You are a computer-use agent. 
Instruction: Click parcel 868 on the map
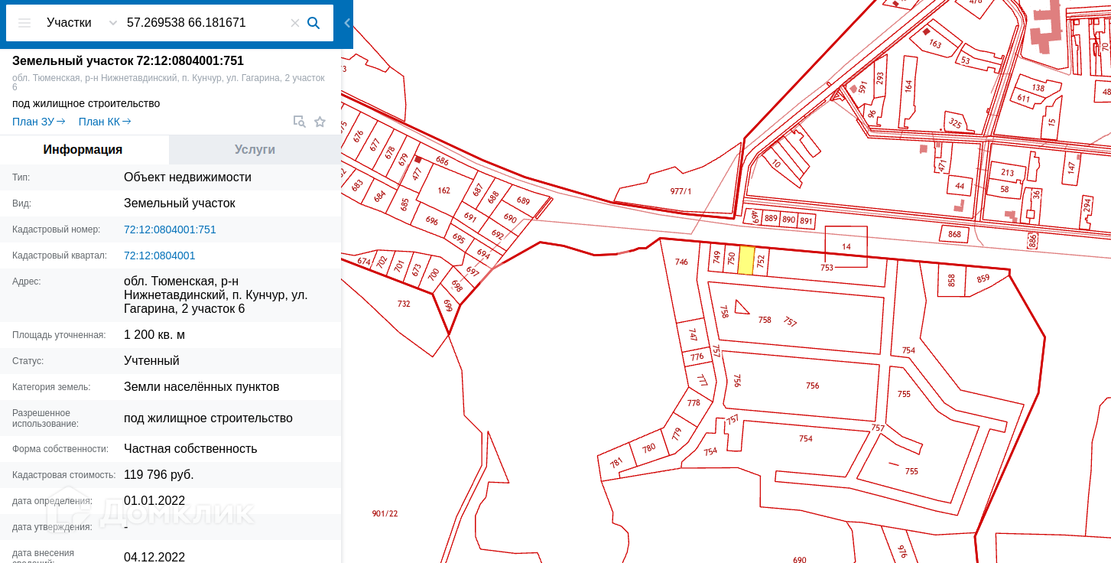pyautogui.click(x=954, y=234)
